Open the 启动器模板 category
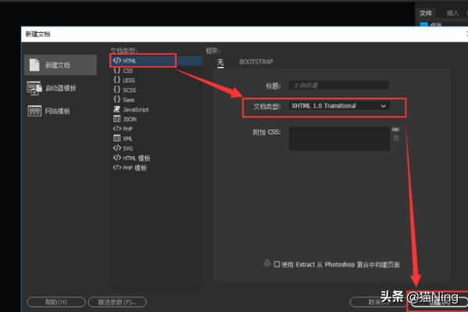The width and height of the screenshot is (468, 312). coord(52,88)
